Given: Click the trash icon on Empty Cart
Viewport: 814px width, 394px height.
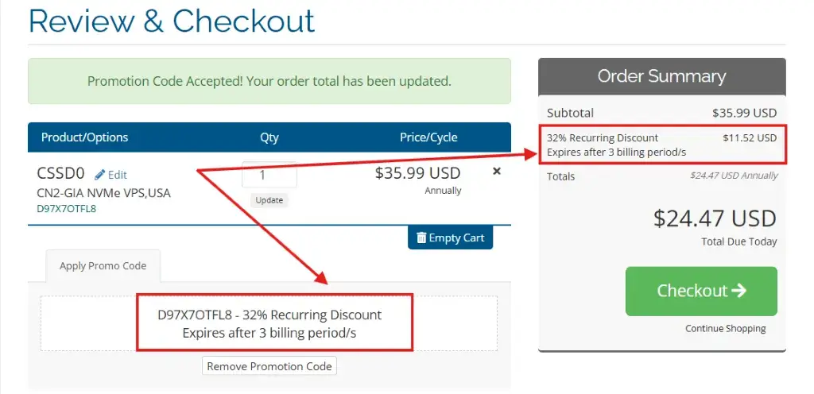Looking at the screenshot, I should pos(421,238).
